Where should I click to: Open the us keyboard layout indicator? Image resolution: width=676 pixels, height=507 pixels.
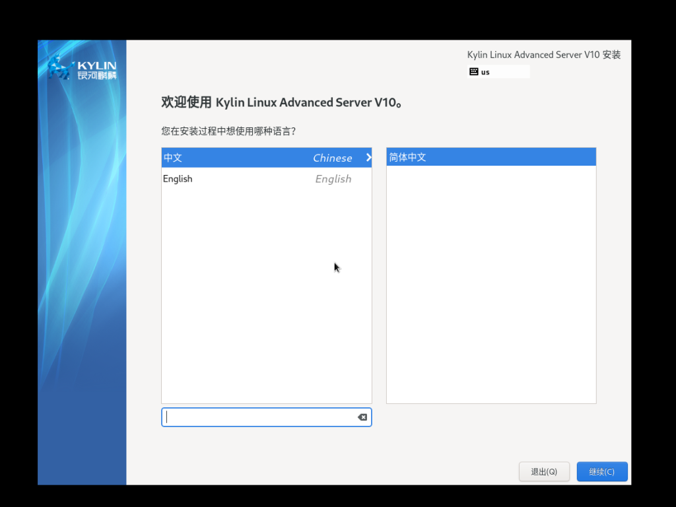(x=498, y=71)
